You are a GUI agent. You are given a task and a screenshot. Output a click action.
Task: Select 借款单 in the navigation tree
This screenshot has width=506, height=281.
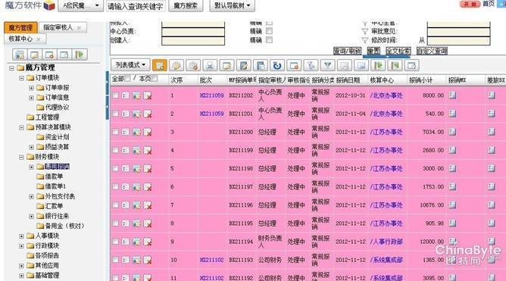pyautogui.click(x=54, y=176)
